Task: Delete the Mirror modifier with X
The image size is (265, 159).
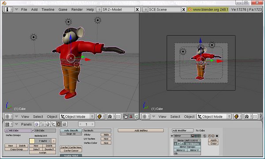Action: point(217,136)
